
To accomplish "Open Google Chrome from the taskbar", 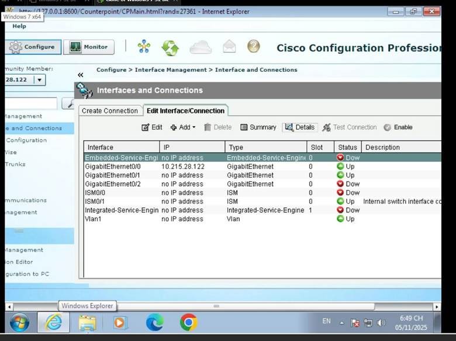I will click(188, 322).
